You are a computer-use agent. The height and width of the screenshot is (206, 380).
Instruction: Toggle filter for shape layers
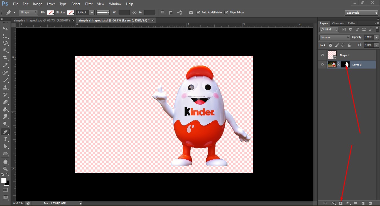tap(364, 30)
